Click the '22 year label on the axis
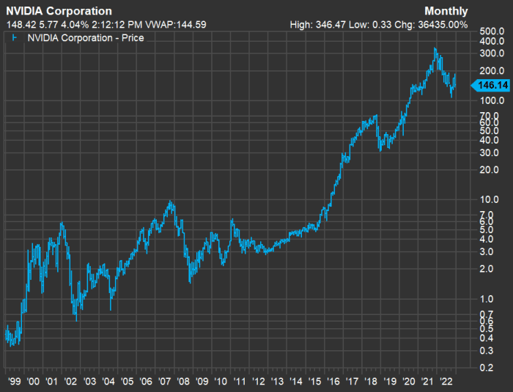 446,381
